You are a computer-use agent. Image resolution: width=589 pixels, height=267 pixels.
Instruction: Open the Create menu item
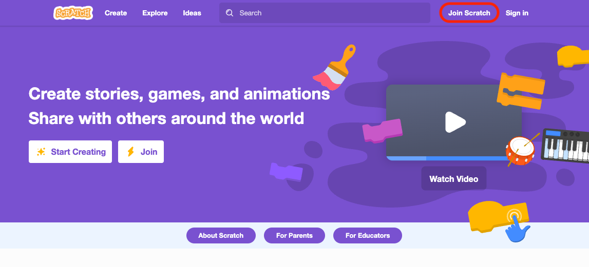[x=116, y=13]
